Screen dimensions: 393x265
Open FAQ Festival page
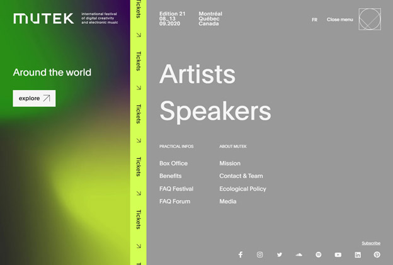tap(176, 189)
